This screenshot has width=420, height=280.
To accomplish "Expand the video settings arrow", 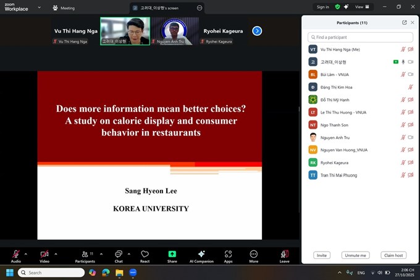I will [56, 253].
